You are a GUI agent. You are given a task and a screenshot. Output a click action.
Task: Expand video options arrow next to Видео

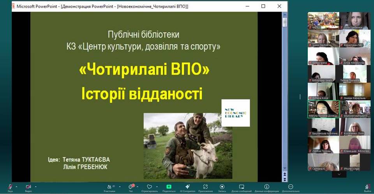pos(36,186)
